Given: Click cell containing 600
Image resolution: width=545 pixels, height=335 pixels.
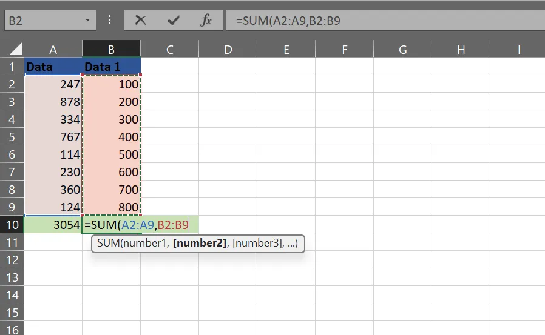Looking at the screenshot, I should (x=111, y=172).
